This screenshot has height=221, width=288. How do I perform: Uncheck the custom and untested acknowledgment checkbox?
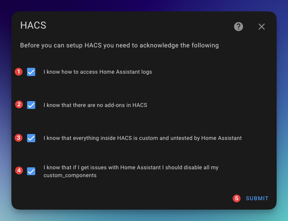31,138
